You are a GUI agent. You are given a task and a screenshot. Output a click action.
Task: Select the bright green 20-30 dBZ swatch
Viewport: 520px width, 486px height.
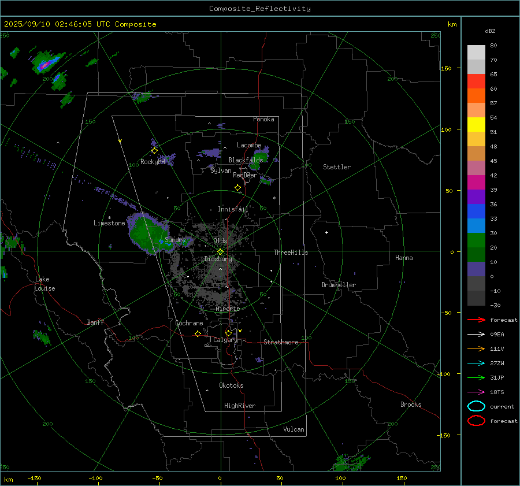[476, 240]
